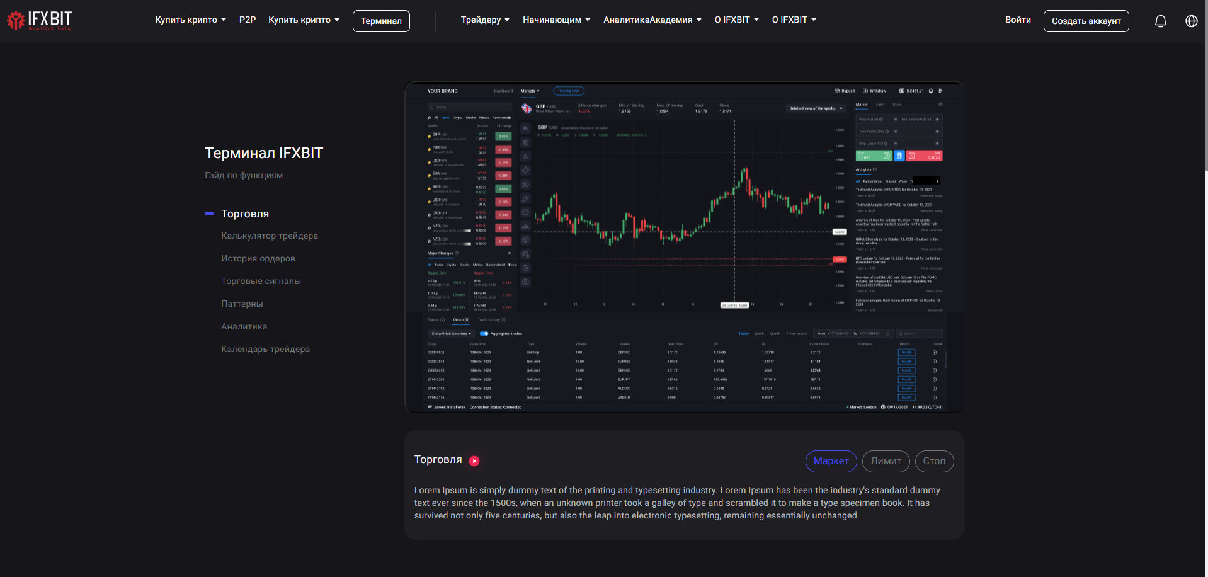Viewport: 1208px width, 577px height.
Task: Click Modify button for order 293339528
Action: coord(906,353)
